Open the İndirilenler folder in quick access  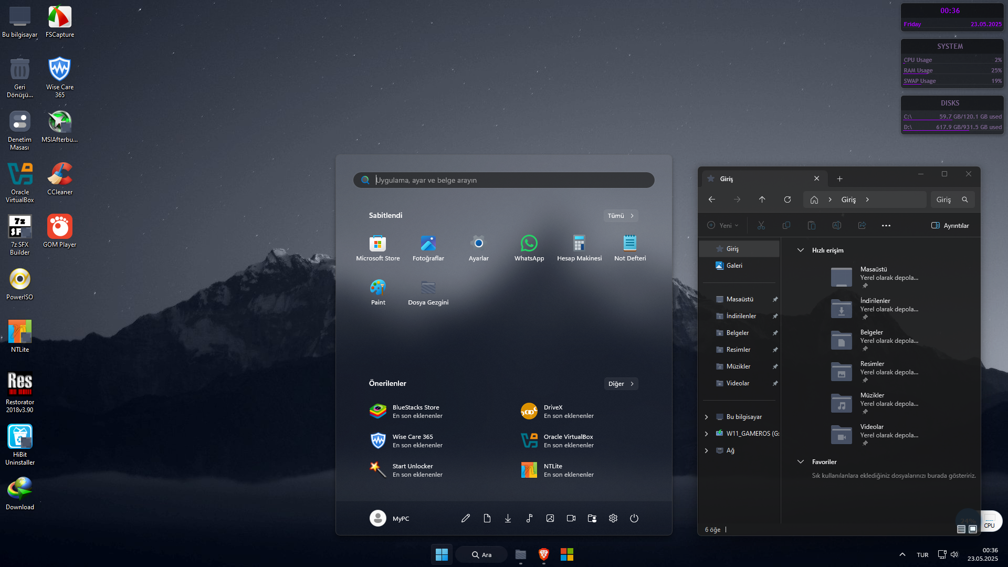[x=875, y=309]
